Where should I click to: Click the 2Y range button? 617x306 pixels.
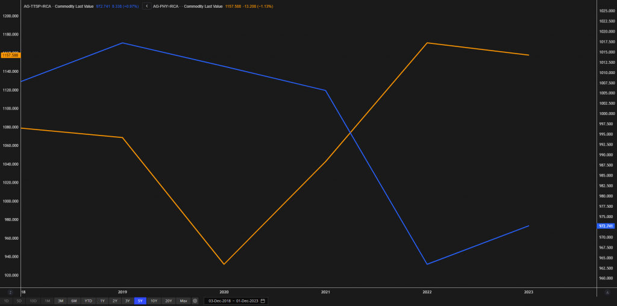click(114, 301)
